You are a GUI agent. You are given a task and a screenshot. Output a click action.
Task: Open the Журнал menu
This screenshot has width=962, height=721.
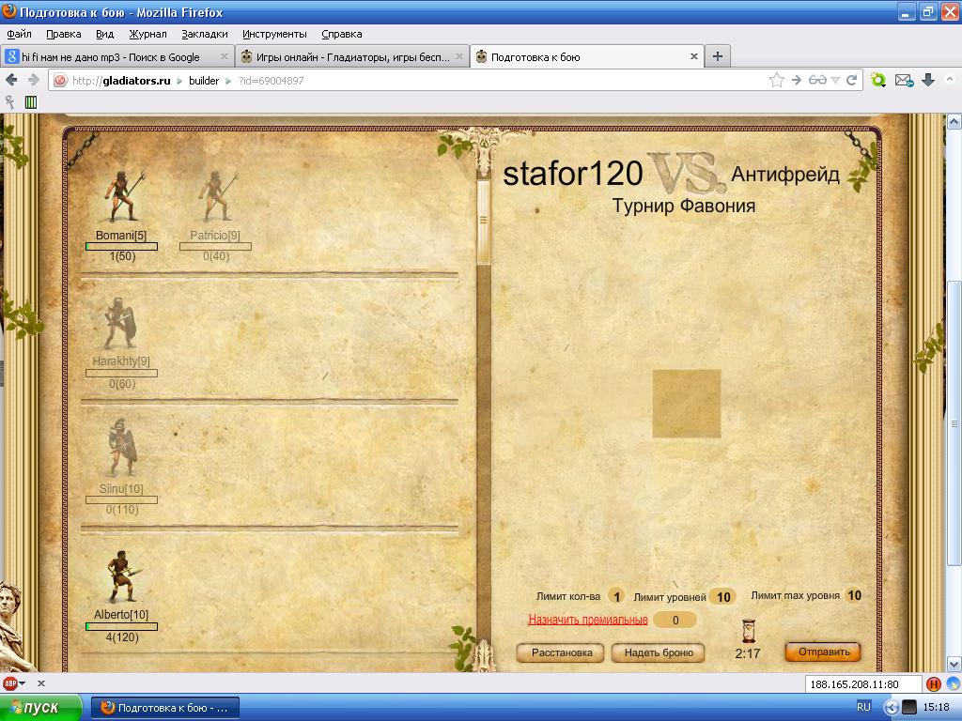147,34
